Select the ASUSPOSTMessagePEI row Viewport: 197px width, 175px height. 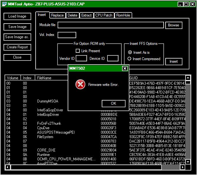click(96, 132)
